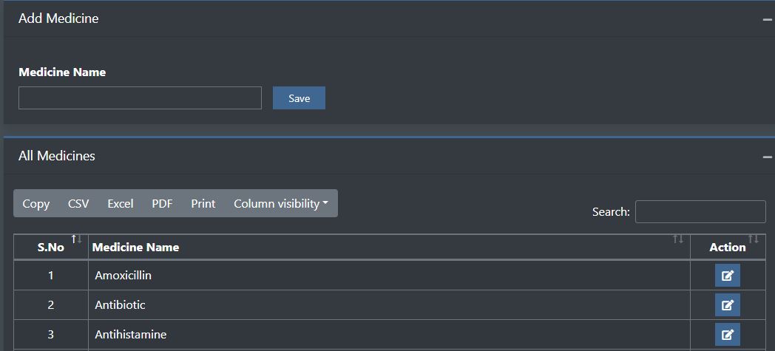
Task: Open the Column visibility dropdown
Action: pyautogui.click(x=280, y=203)
